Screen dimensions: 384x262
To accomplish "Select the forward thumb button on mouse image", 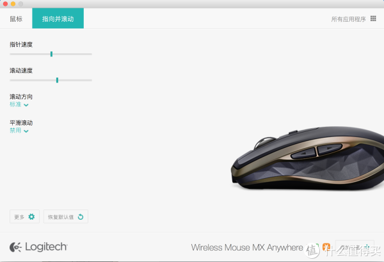I will click(330, 149).
